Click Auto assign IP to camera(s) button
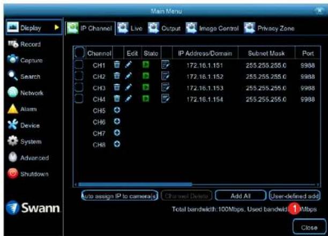 coord(120,196)
